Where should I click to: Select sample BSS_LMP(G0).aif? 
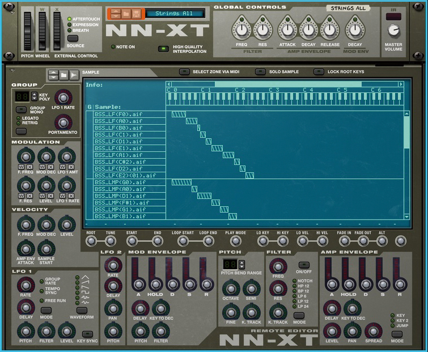click(x=130, y=183)
